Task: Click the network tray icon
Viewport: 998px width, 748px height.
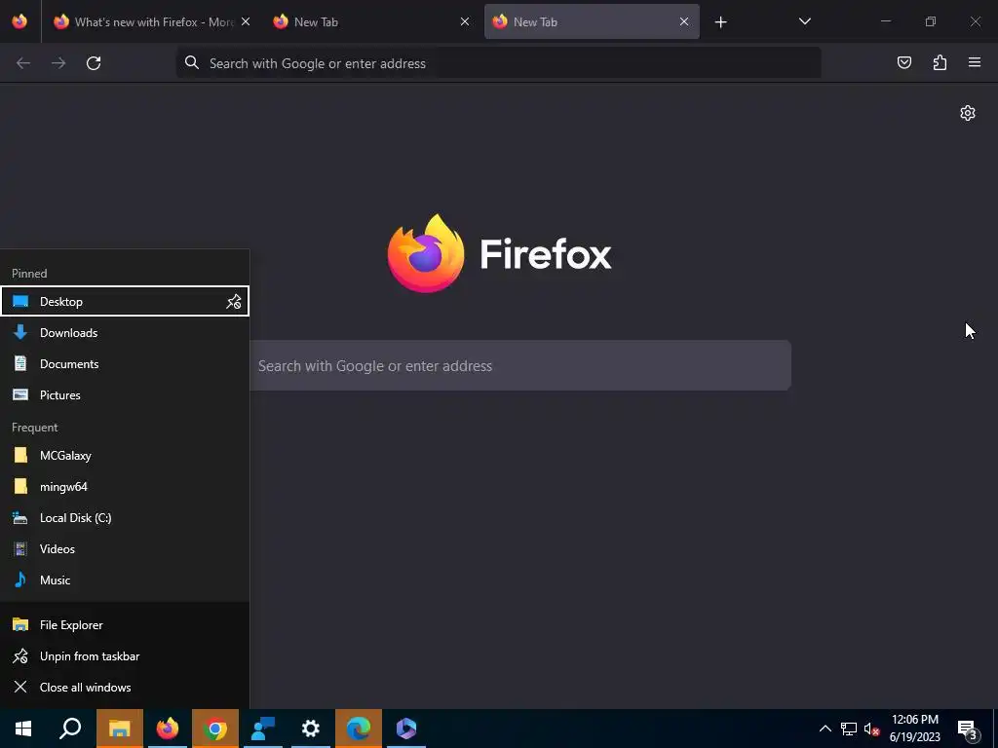Action: coord(849,729)
